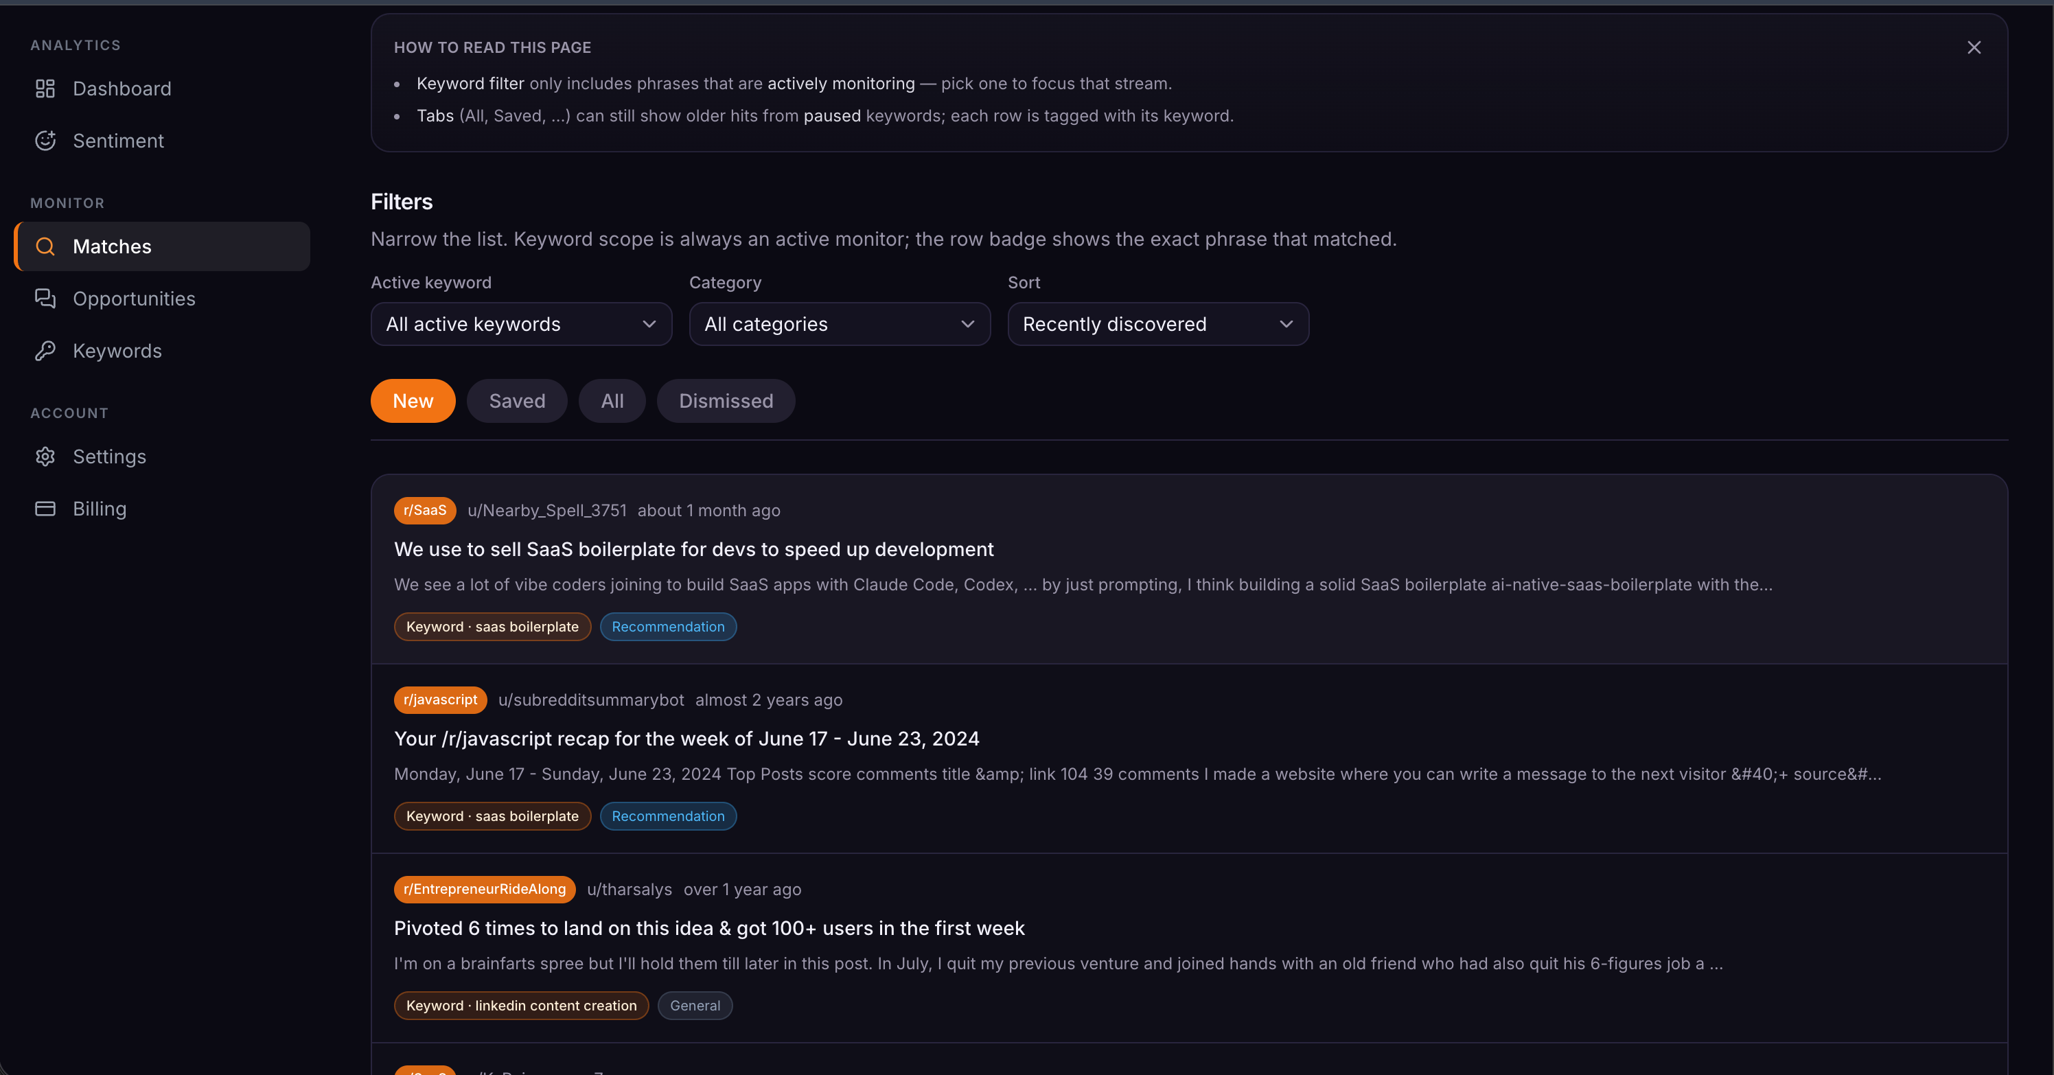2054x1075 pixels.
Task: Click the Settings gear icon
Action: [x=45, y=456]
